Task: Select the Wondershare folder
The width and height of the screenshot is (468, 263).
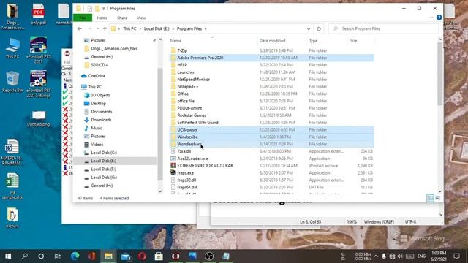Action: click(x=271, y=144)
